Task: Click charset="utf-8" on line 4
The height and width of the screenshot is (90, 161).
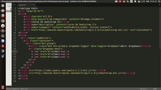Action: [41, 16]
